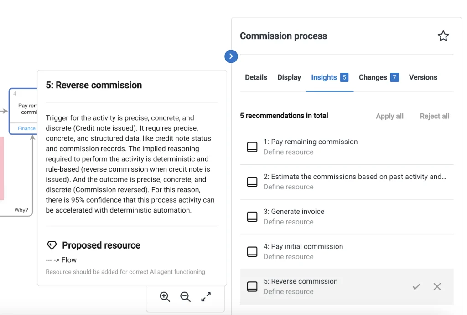This screenshot has width=467, height=315.
Task: Click the Reject all button
Action: tap(435, 116)
